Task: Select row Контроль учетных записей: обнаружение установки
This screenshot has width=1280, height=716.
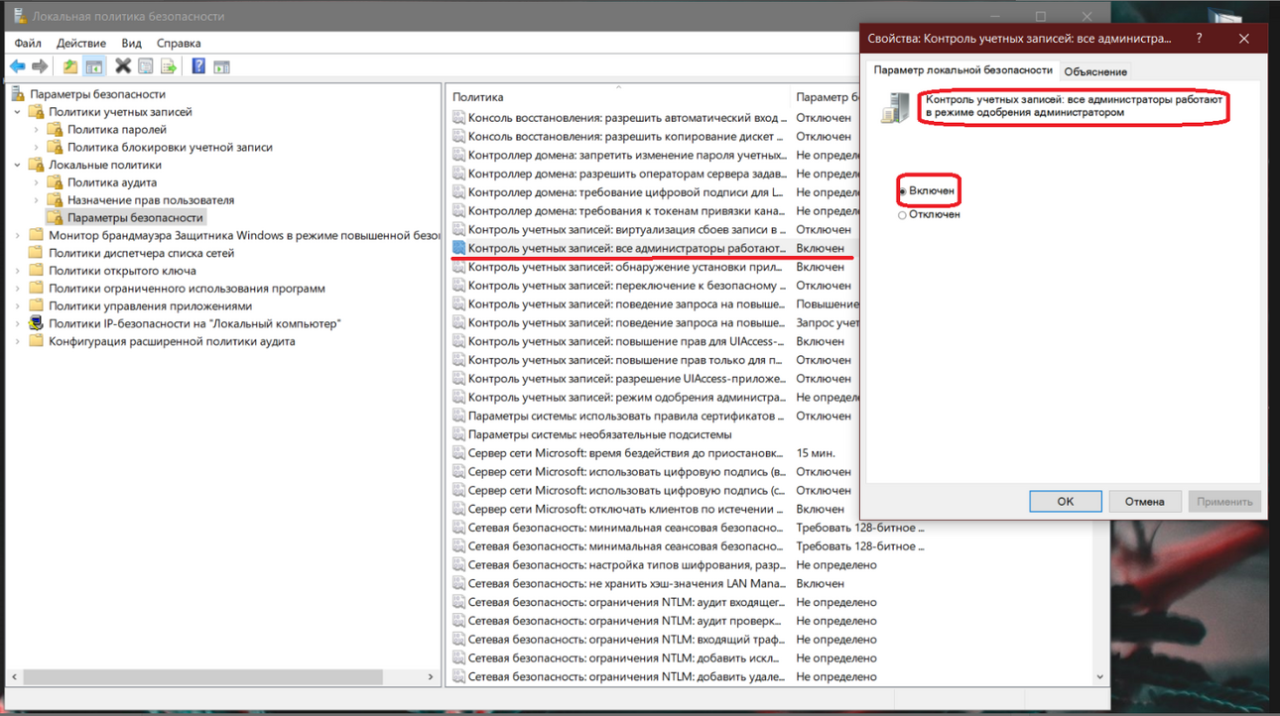Action: [x=654, y=267]
